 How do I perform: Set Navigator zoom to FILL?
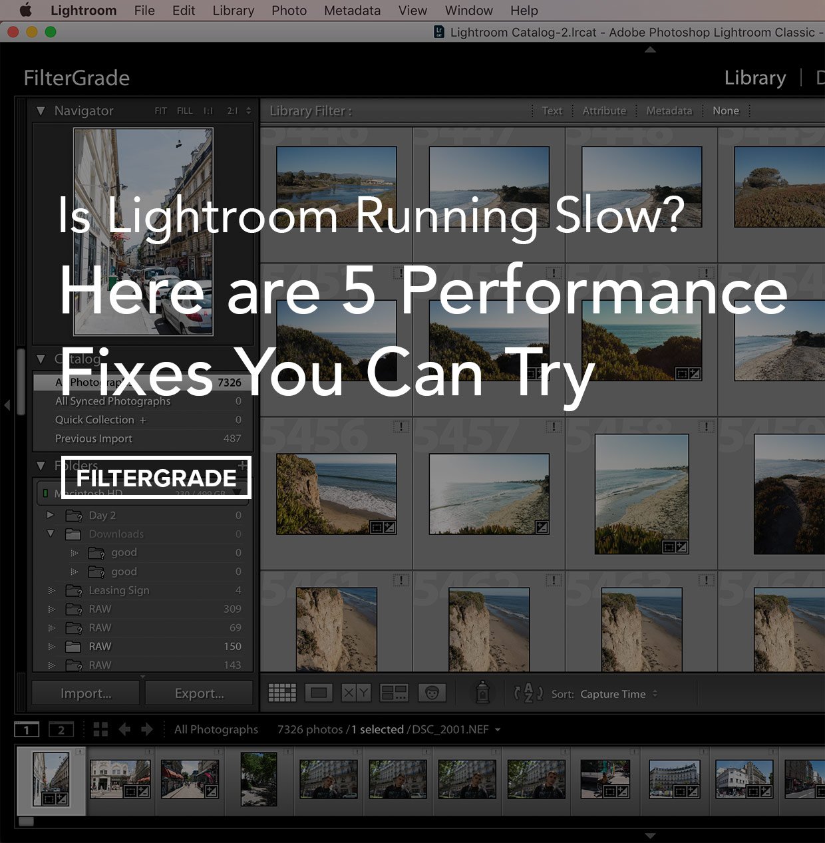point(185,111)
